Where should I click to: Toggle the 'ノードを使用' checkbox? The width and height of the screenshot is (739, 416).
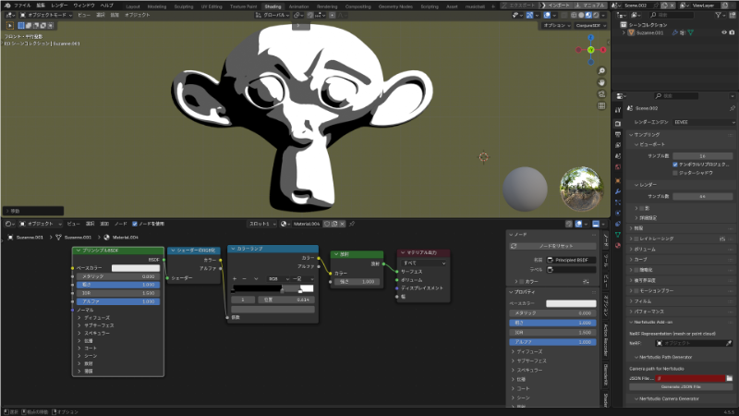[x=135, y=224]
